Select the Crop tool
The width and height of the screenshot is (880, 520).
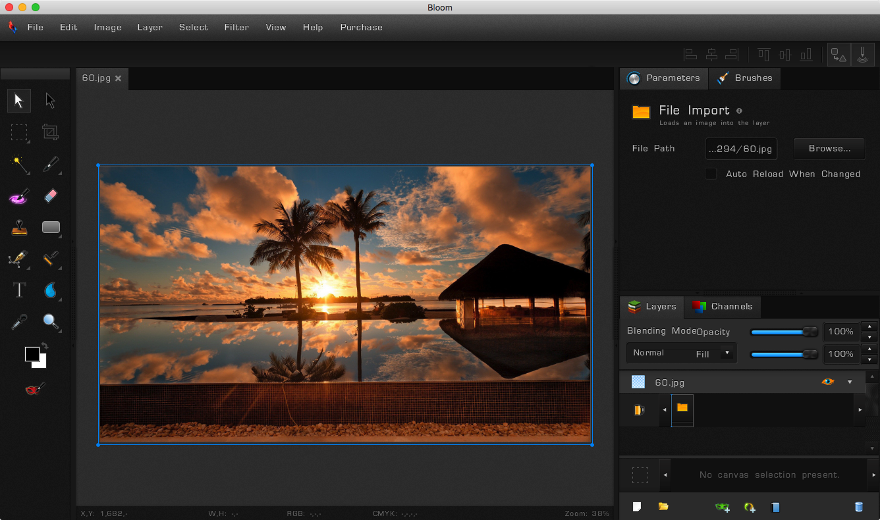(x=51, y=132)
